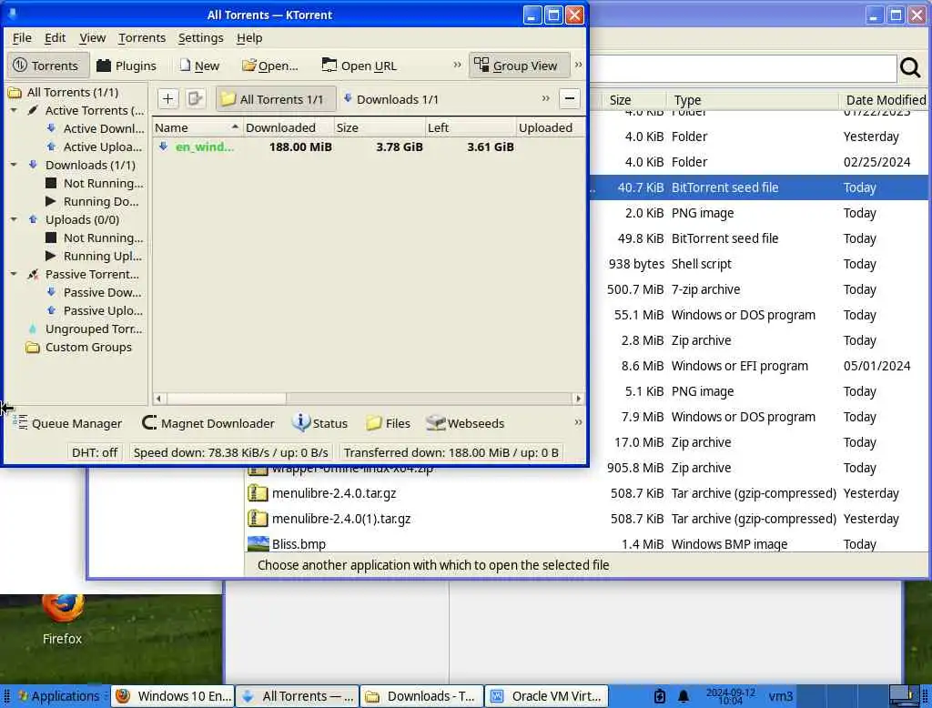This screenshot has width=932, height=708.
Task: Collapse the Uploads (0/0) node
Action: pyautogui.click(x=14, y=219)
